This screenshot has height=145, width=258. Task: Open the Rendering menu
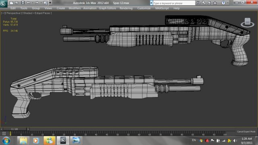(126, 8)
